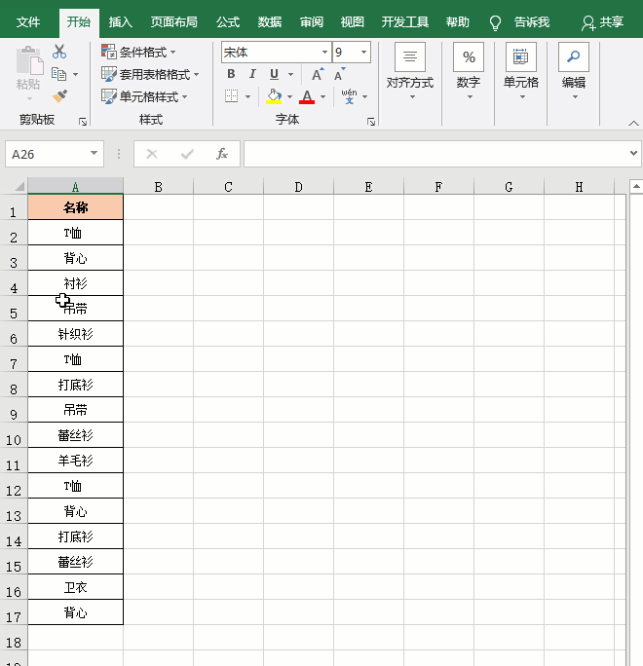
Task: Expand the paste options arrow
Action: point(29,99)
